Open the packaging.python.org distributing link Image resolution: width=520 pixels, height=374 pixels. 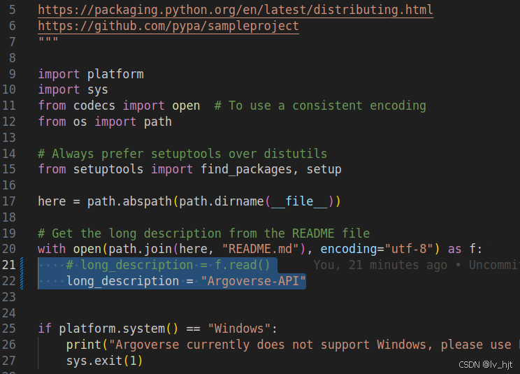click(x=236, y=10)
